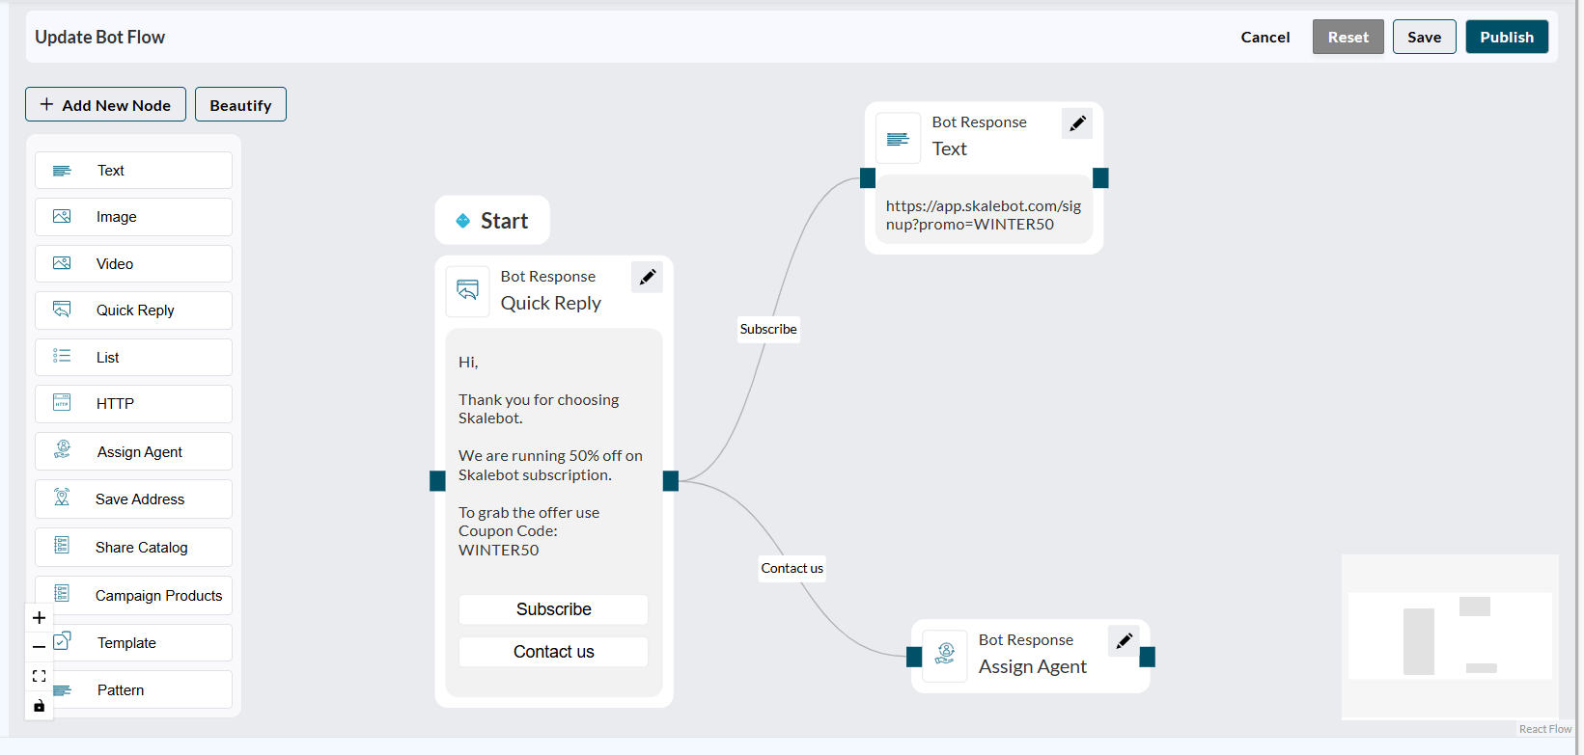Save the bot flow

click(x=1425, y=38)
